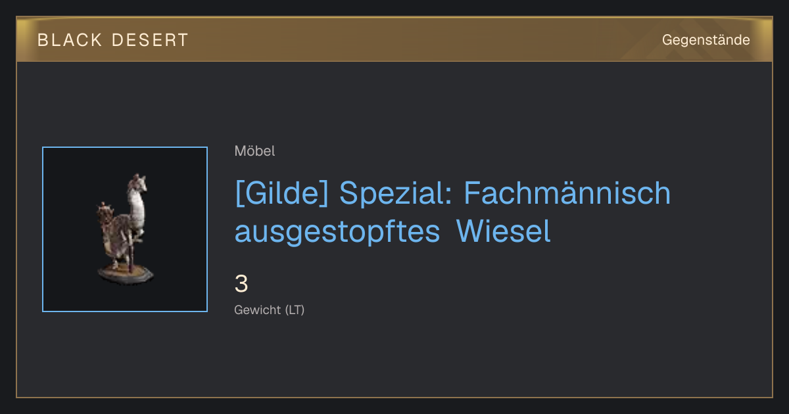Click 'Fachmännisch' in the item title
This screenshot has height=414, width=789.
click(567, 193)
